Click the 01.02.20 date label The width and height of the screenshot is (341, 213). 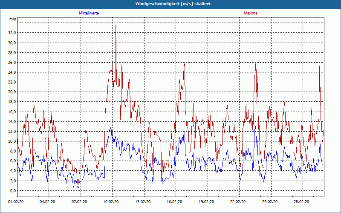coord(16,202)
